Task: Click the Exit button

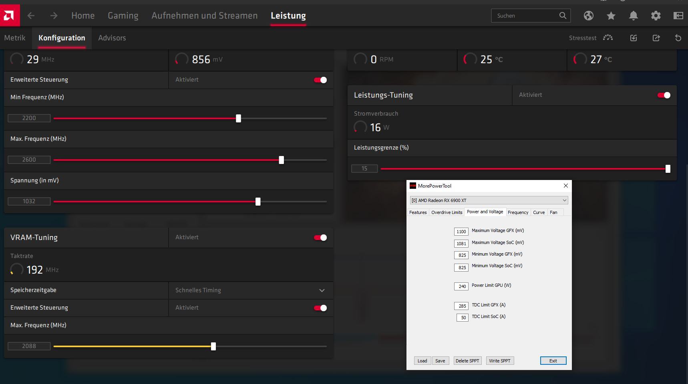Action: [x=553, y=361]
